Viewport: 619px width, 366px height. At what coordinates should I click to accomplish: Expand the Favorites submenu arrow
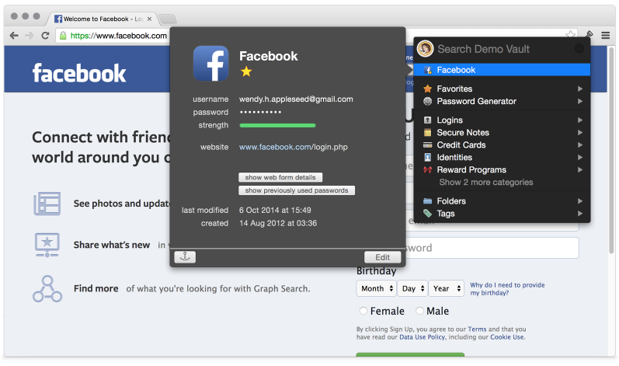(580, 89)
